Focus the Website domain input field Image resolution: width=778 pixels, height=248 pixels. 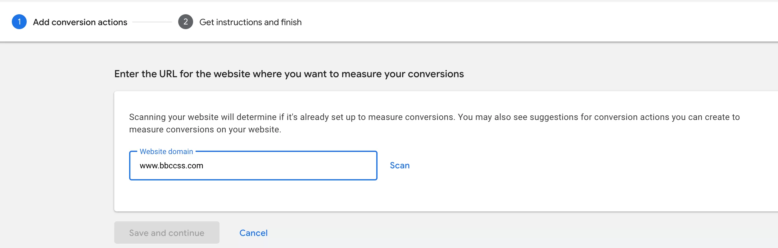pos(253,166)
